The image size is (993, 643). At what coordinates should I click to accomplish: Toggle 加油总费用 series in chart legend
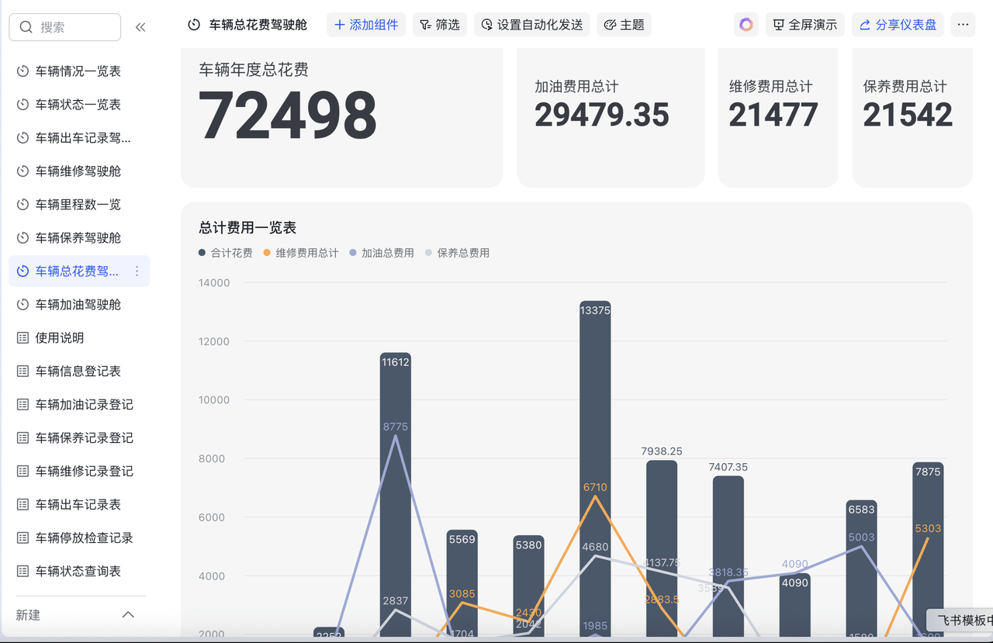coord(382,253)
